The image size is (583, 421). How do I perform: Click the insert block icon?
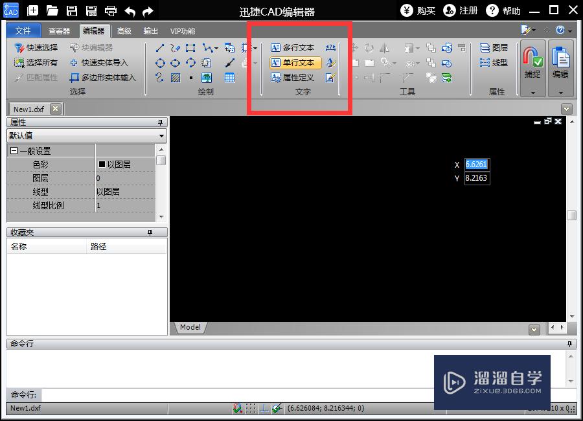(229, 47)
